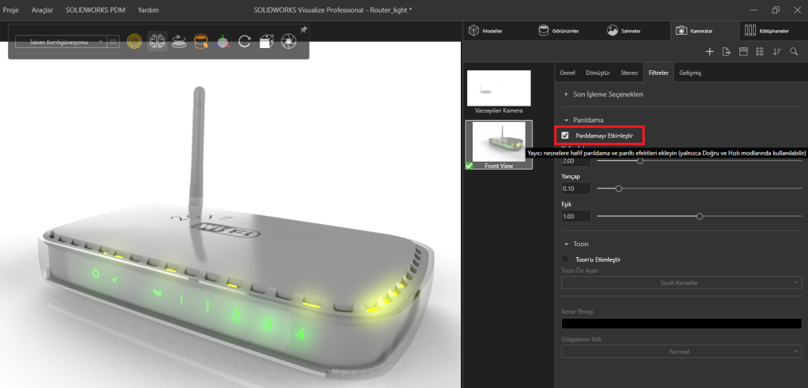Open the Gelişmiş tab
The height and width of the screenshot is (388, 808).
[x=690, y=73]
